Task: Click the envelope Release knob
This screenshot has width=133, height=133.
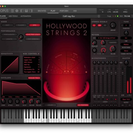Action: tap(39, 101)
